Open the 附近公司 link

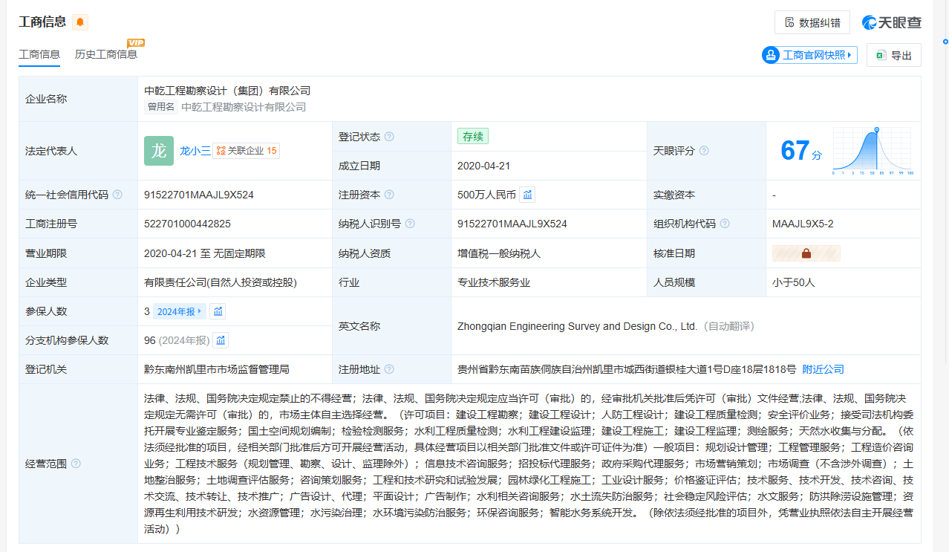pyautogui.click(x=823, y=369)
